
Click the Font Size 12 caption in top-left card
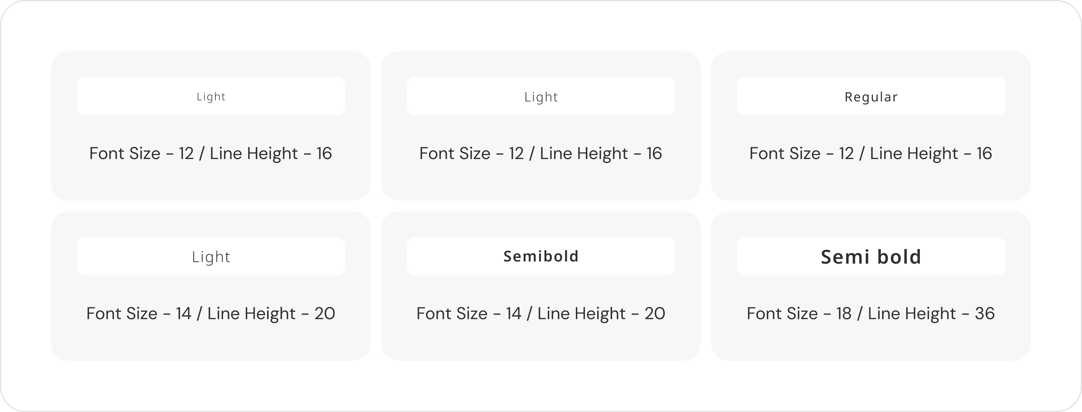coord(211,153)
